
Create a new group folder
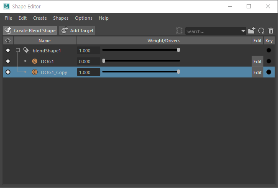click(x=252, y=31)
